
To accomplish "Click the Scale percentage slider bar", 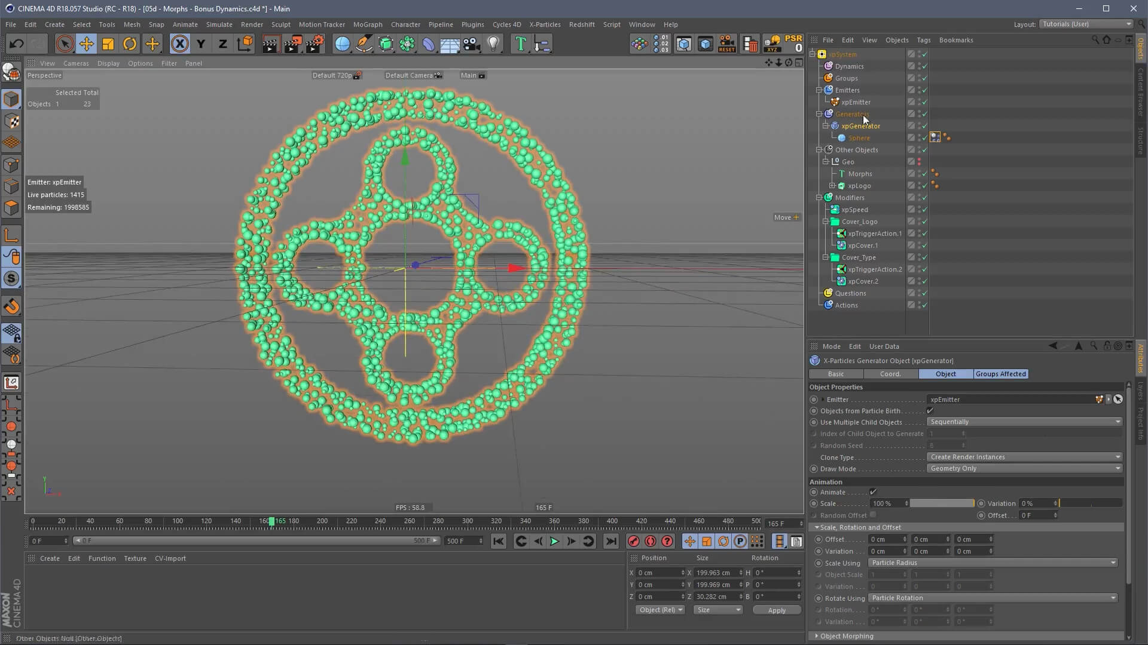I will [x=942, y=503].
